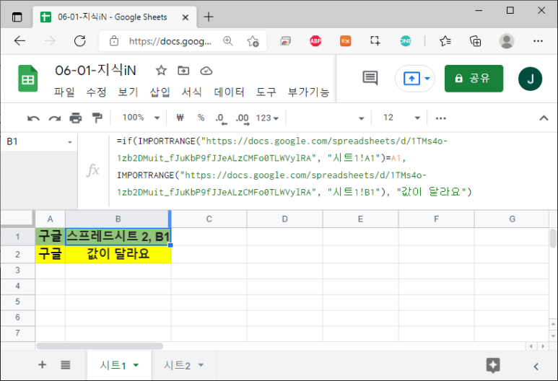The width and height of the screenshot is (558, 381).
Task: Open the 수정 menu
Action: [x=96, y=92]
